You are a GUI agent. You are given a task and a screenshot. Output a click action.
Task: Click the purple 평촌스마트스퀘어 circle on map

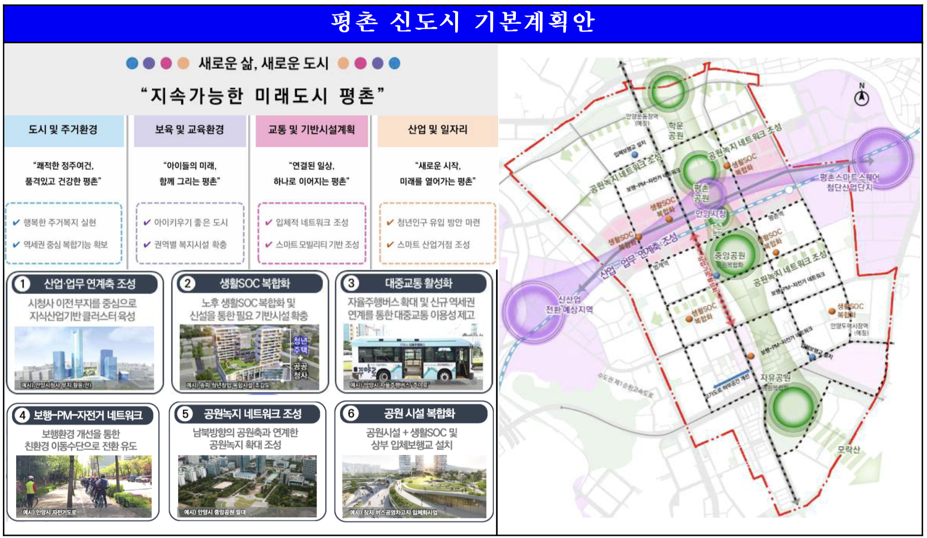tap(883, 159)
